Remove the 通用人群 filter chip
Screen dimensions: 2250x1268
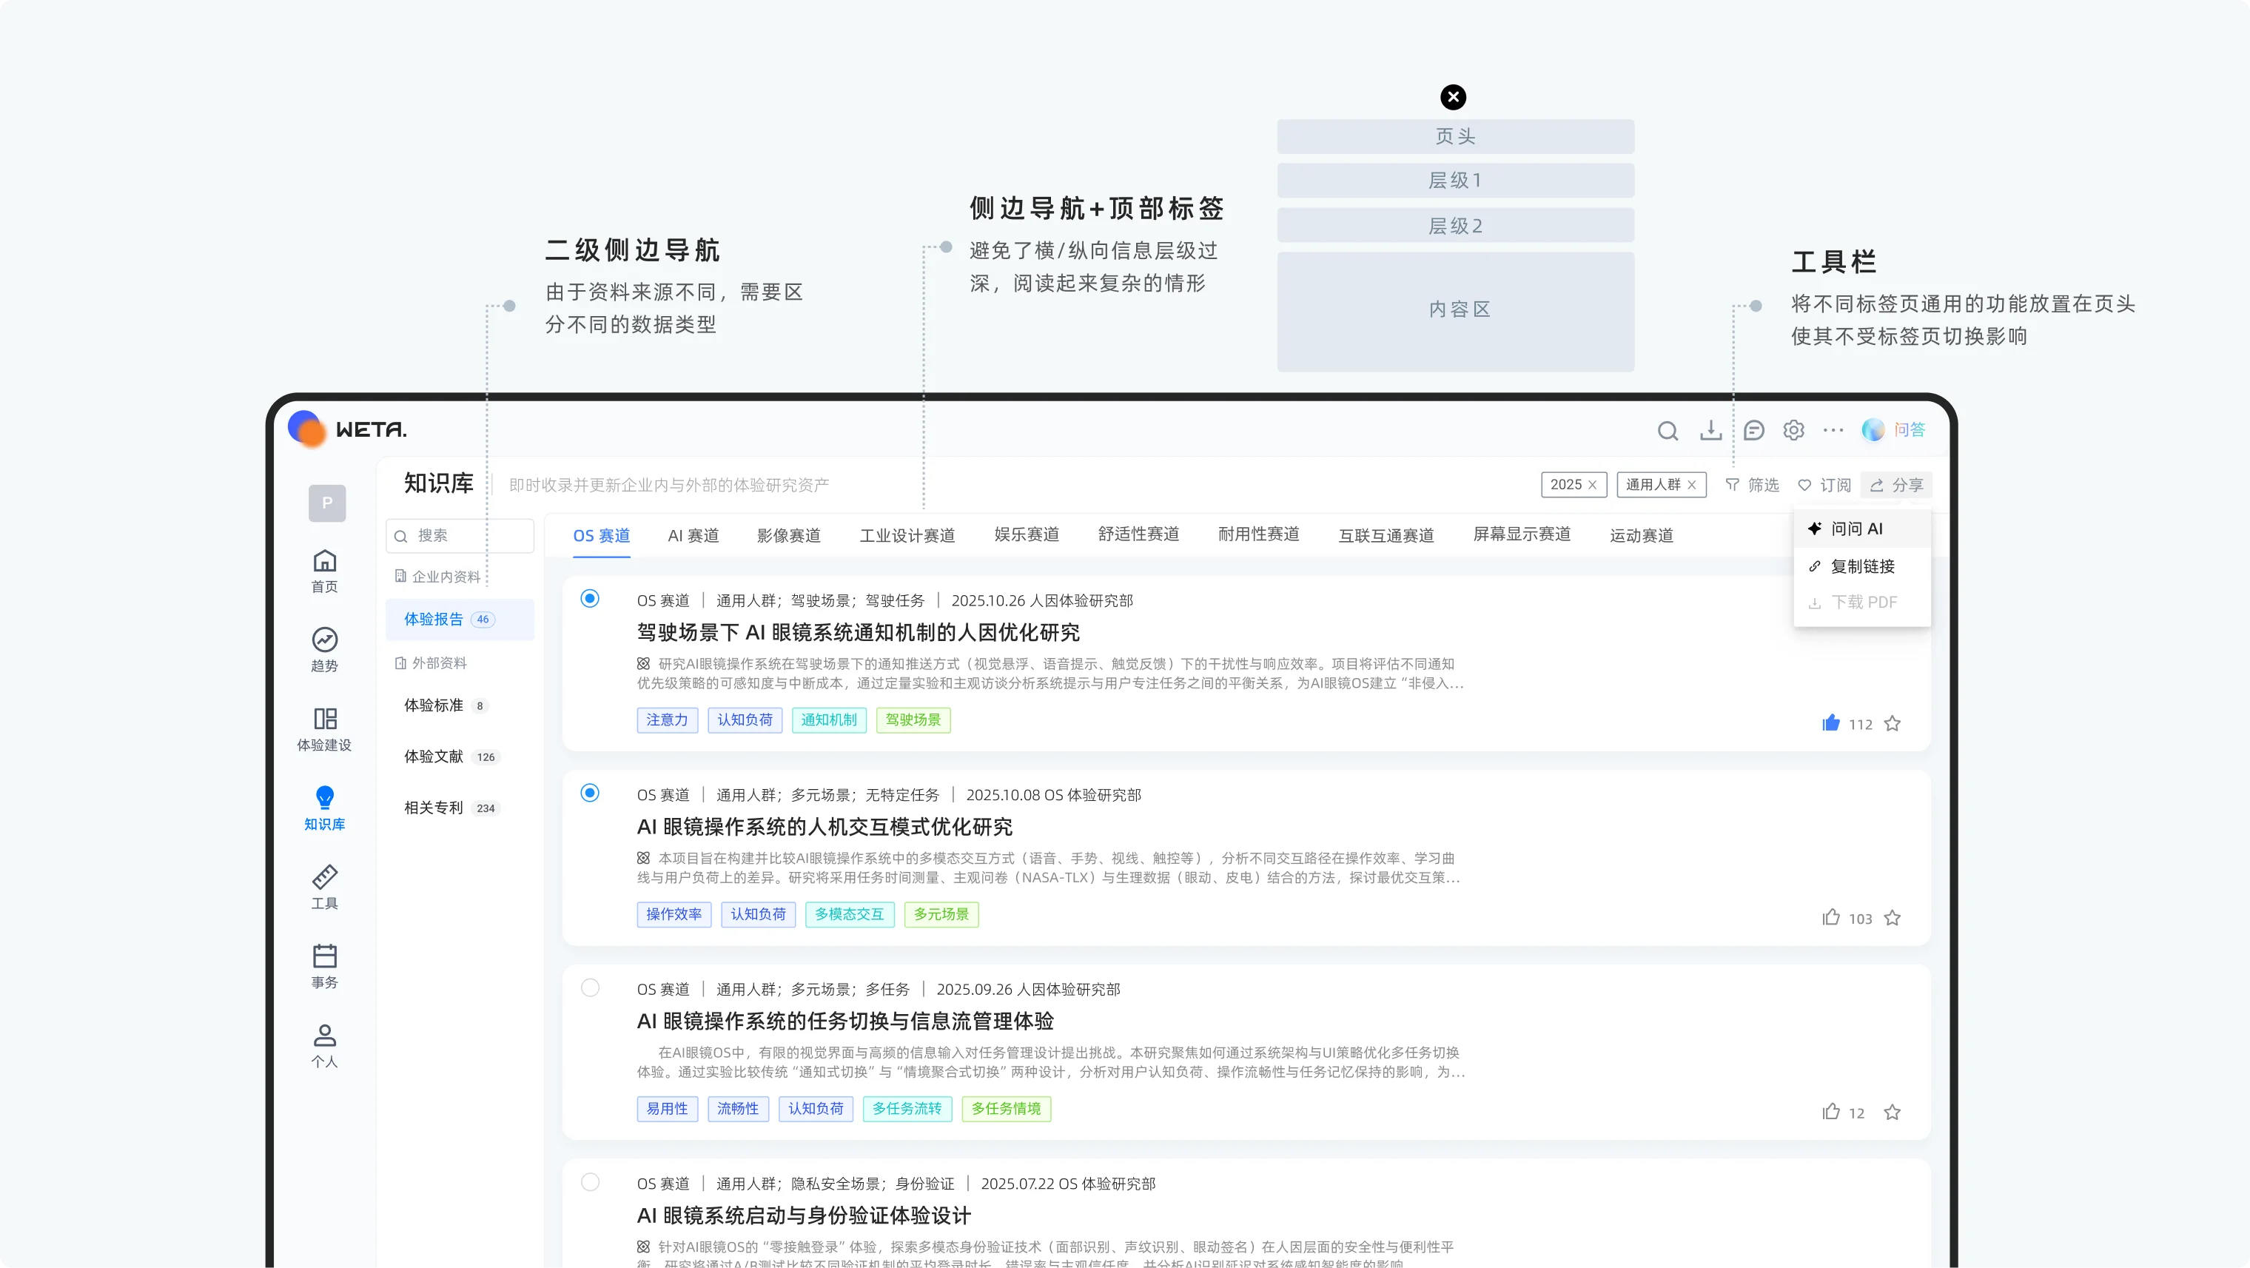(x=1692, y=485)
